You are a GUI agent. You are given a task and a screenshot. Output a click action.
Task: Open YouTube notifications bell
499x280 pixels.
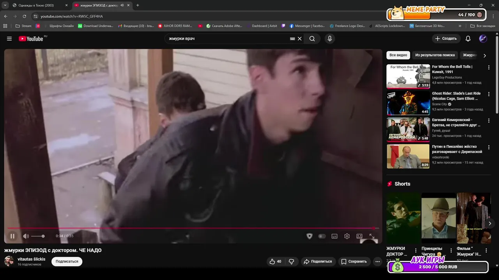click(468, 38)
